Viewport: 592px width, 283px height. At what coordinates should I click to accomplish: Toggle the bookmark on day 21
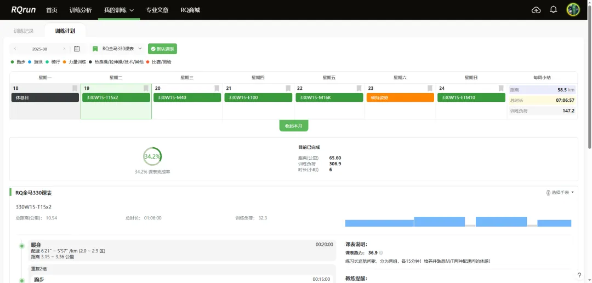pyautogui.click(x=288, y=88)
